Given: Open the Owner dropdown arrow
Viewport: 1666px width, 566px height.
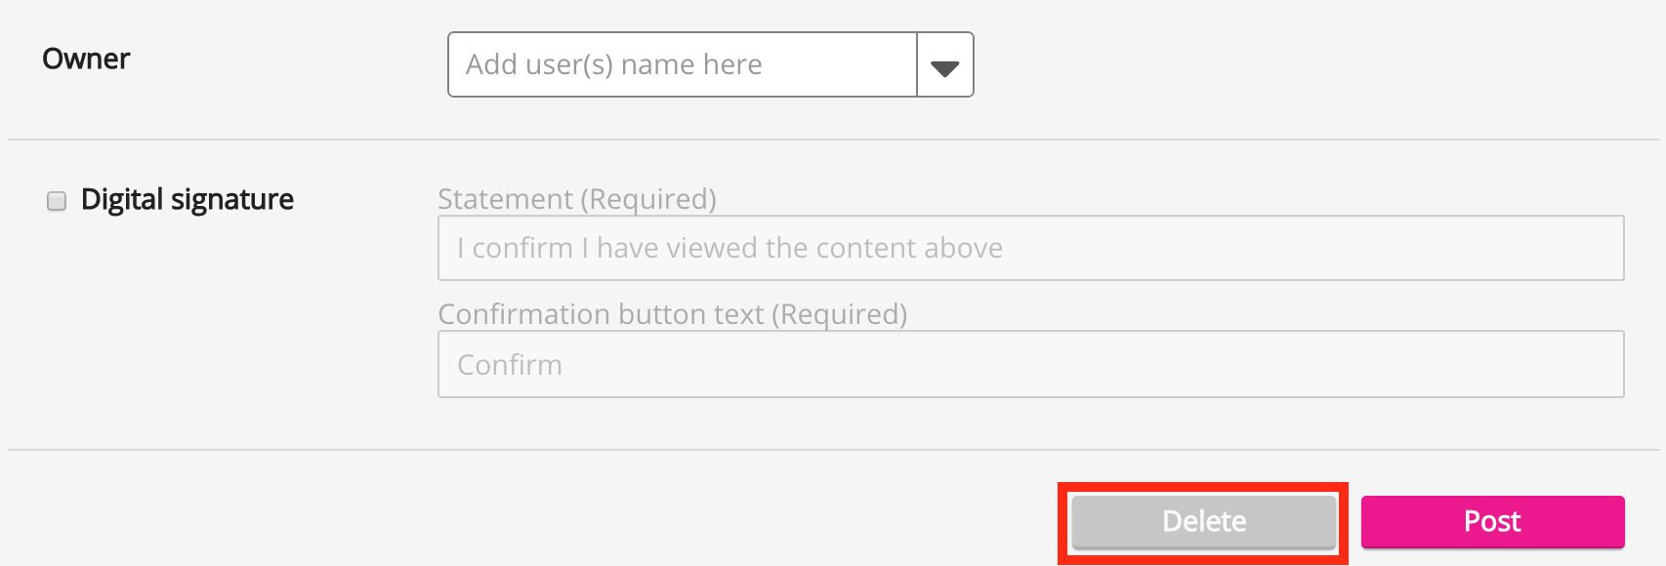Looking at the screenshot, I should click(x=944, y=65).
